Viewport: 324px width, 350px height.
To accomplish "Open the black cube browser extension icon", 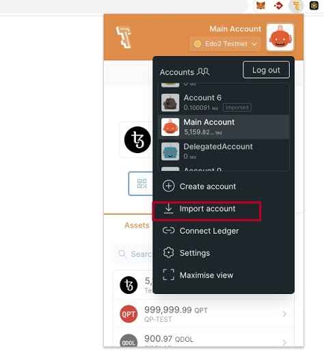I will (x=314, y=5).
